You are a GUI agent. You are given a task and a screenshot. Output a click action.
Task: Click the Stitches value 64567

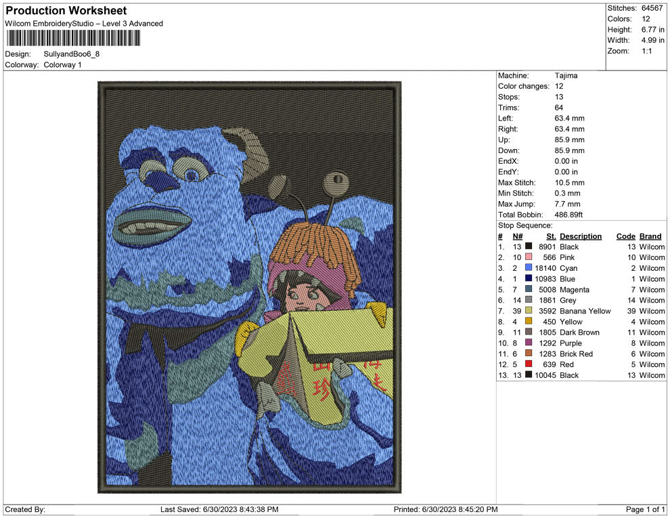coord(652,8)
